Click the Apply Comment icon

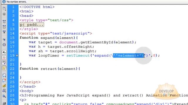(4, 75)
